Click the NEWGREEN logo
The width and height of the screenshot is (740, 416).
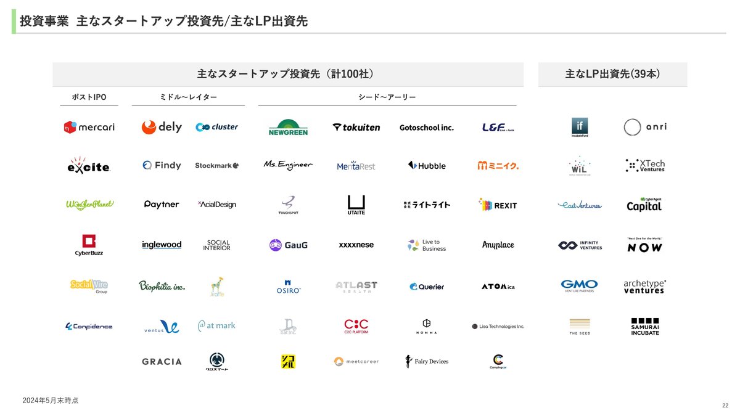288,128
